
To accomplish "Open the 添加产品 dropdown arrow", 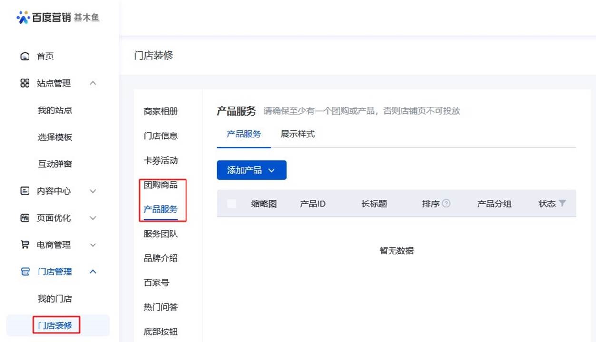I will click(272, 170).
